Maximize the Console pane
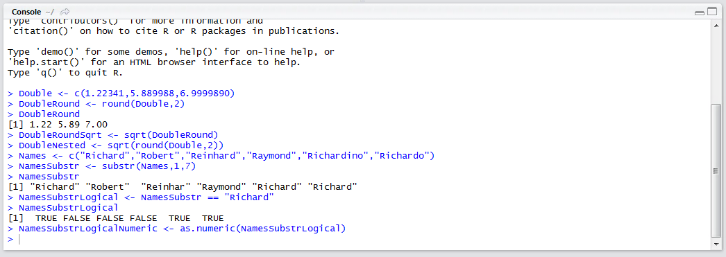This screenshot has height=257, width=726. tap(711, 12)
